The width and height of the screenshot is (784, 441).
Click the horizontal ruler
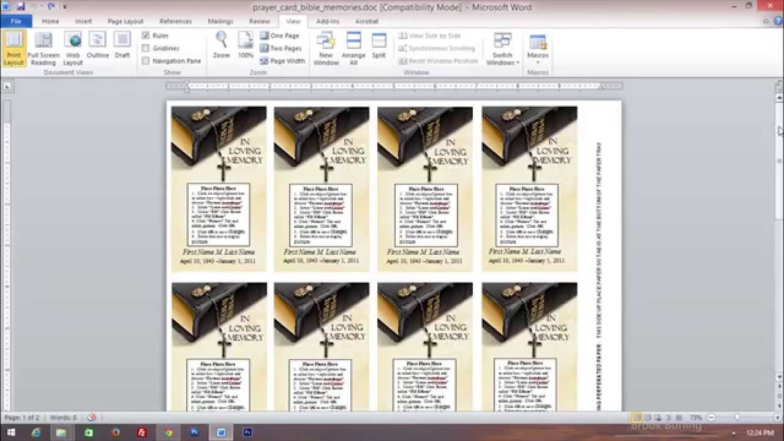pyautogui.click(x=394, y=86)
